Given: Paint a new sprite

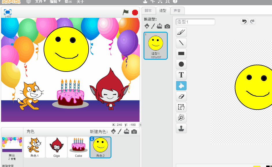Looking at the screenshot, I should 120,131.
